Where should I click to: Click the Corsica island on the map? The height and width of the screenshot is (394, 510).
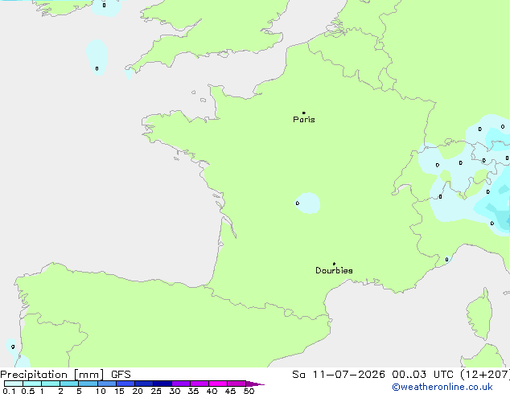pyautogui.click(x=479, y=314)
